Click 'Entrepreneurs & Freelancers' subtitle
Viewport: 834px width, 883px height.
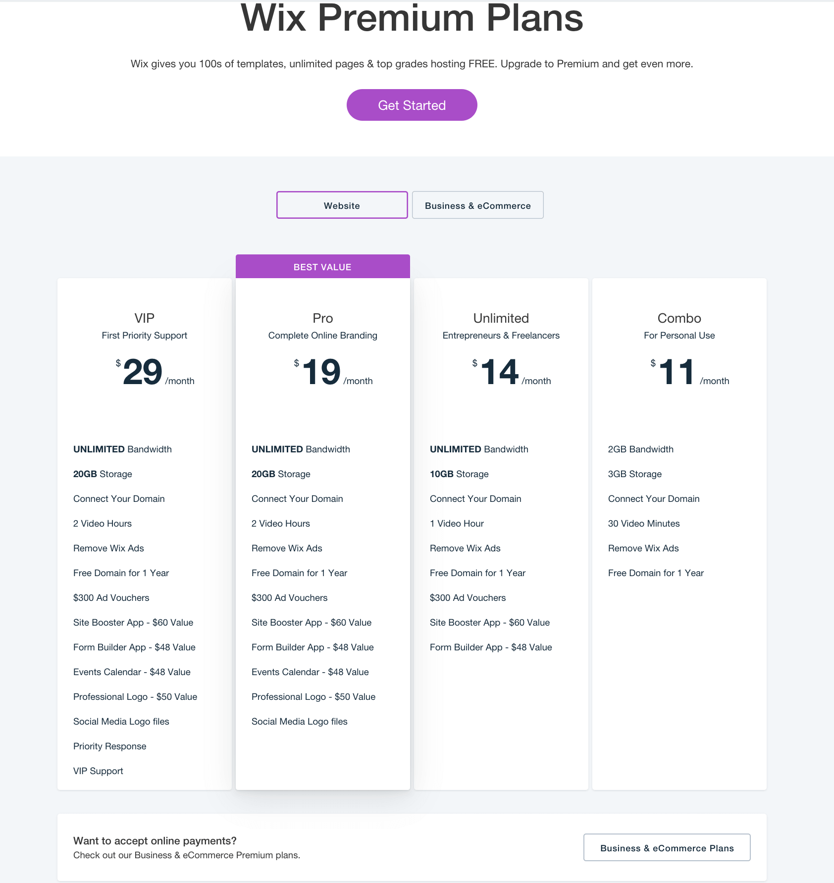(x=501, y=336)
